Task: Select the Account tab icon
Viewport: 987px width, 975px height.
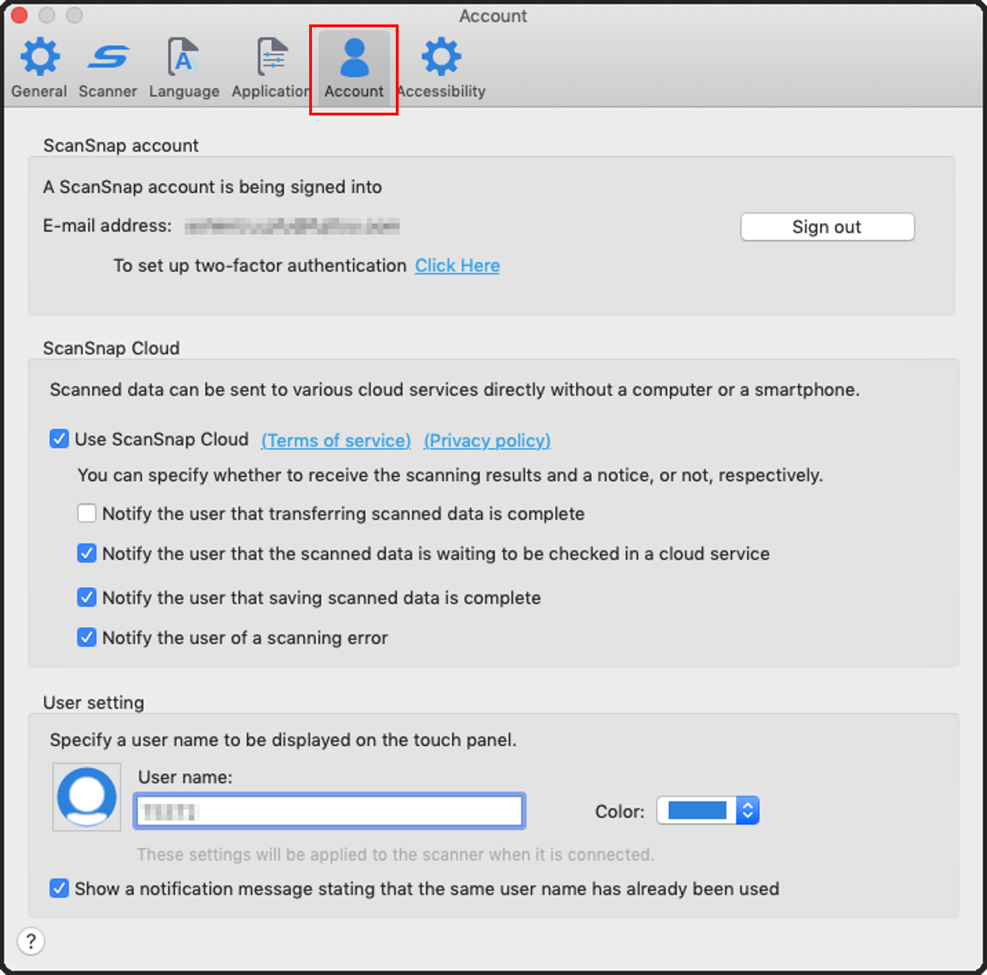Action: click(354, 67)
